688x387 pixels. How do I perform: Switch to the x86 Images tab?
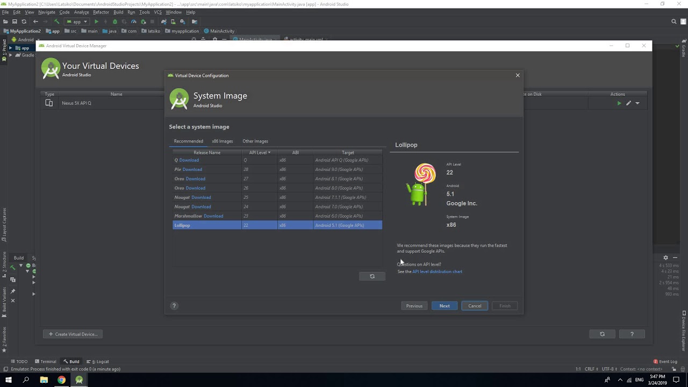[222, 141]
